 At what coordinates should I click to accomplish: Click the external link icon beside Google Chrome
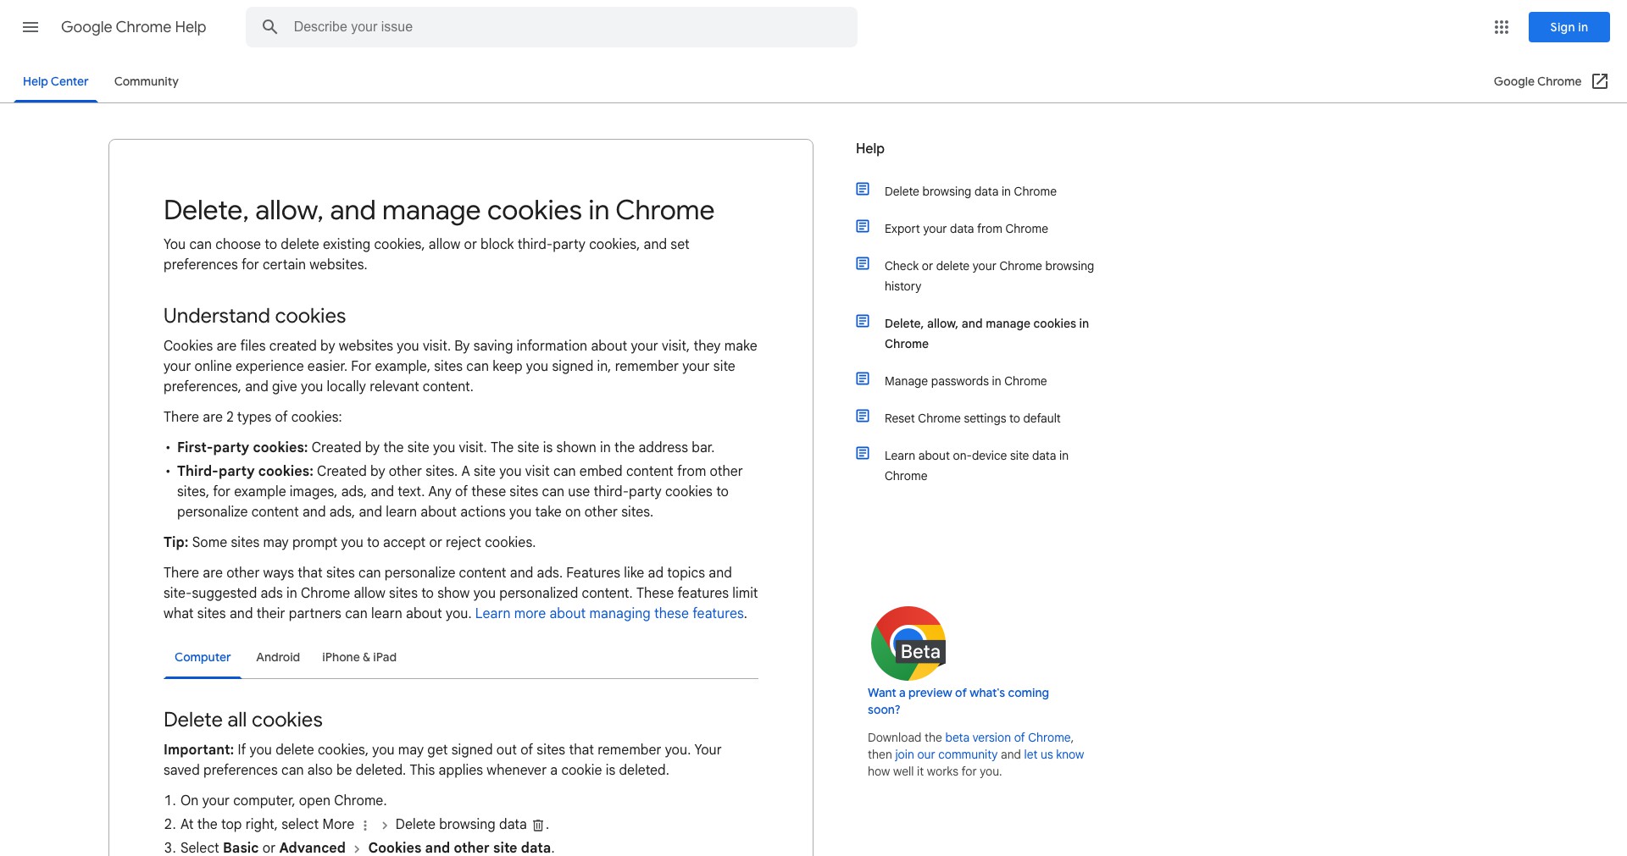(x=1600, y=81)
